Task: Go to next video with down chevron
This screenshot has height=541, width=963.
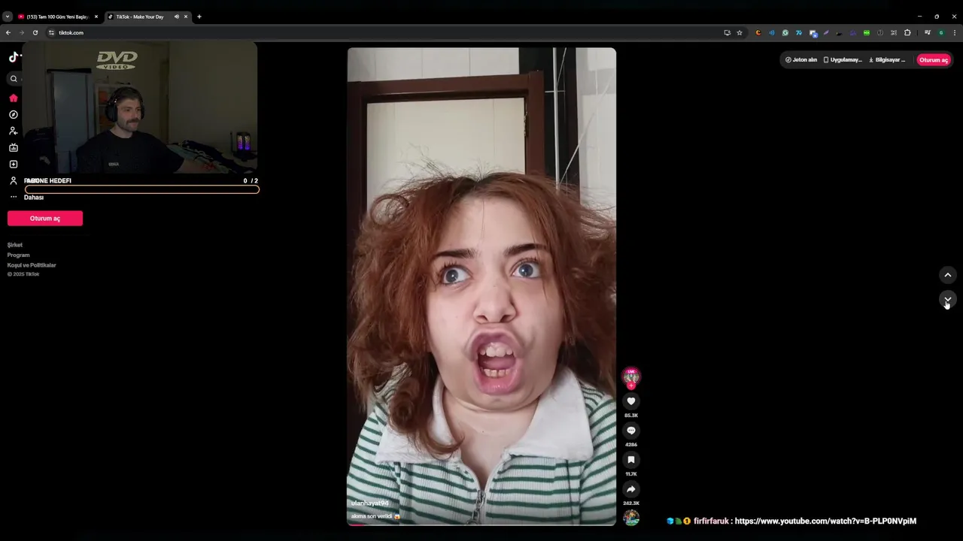Action: click(948, 299)
